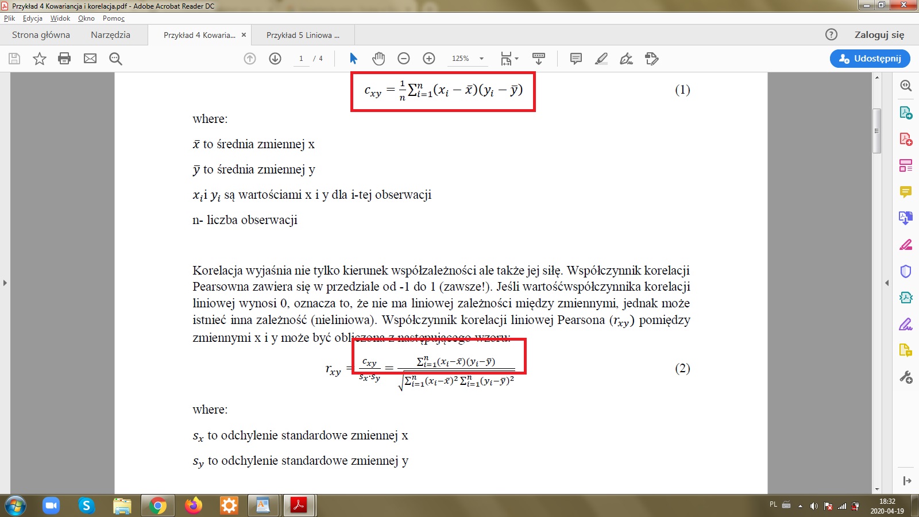Click the volume speaker tray icon
The width and height of the screenshot is (919, 517).
tap(814, 506)
